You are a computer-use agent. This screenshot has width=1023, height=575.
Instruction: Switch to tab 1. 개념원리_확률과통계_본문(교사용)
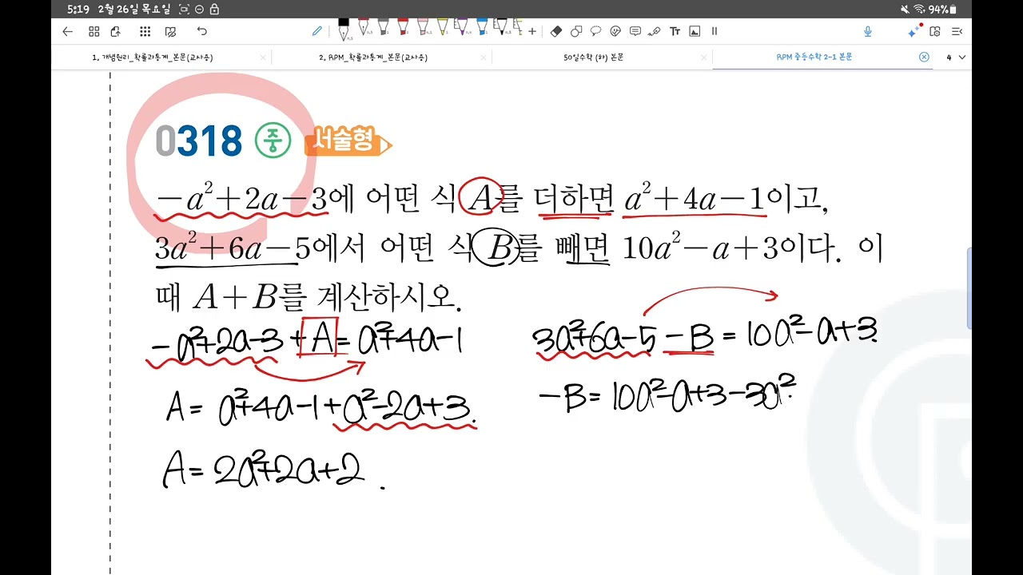pyautogui.click(x=153, y=57)
